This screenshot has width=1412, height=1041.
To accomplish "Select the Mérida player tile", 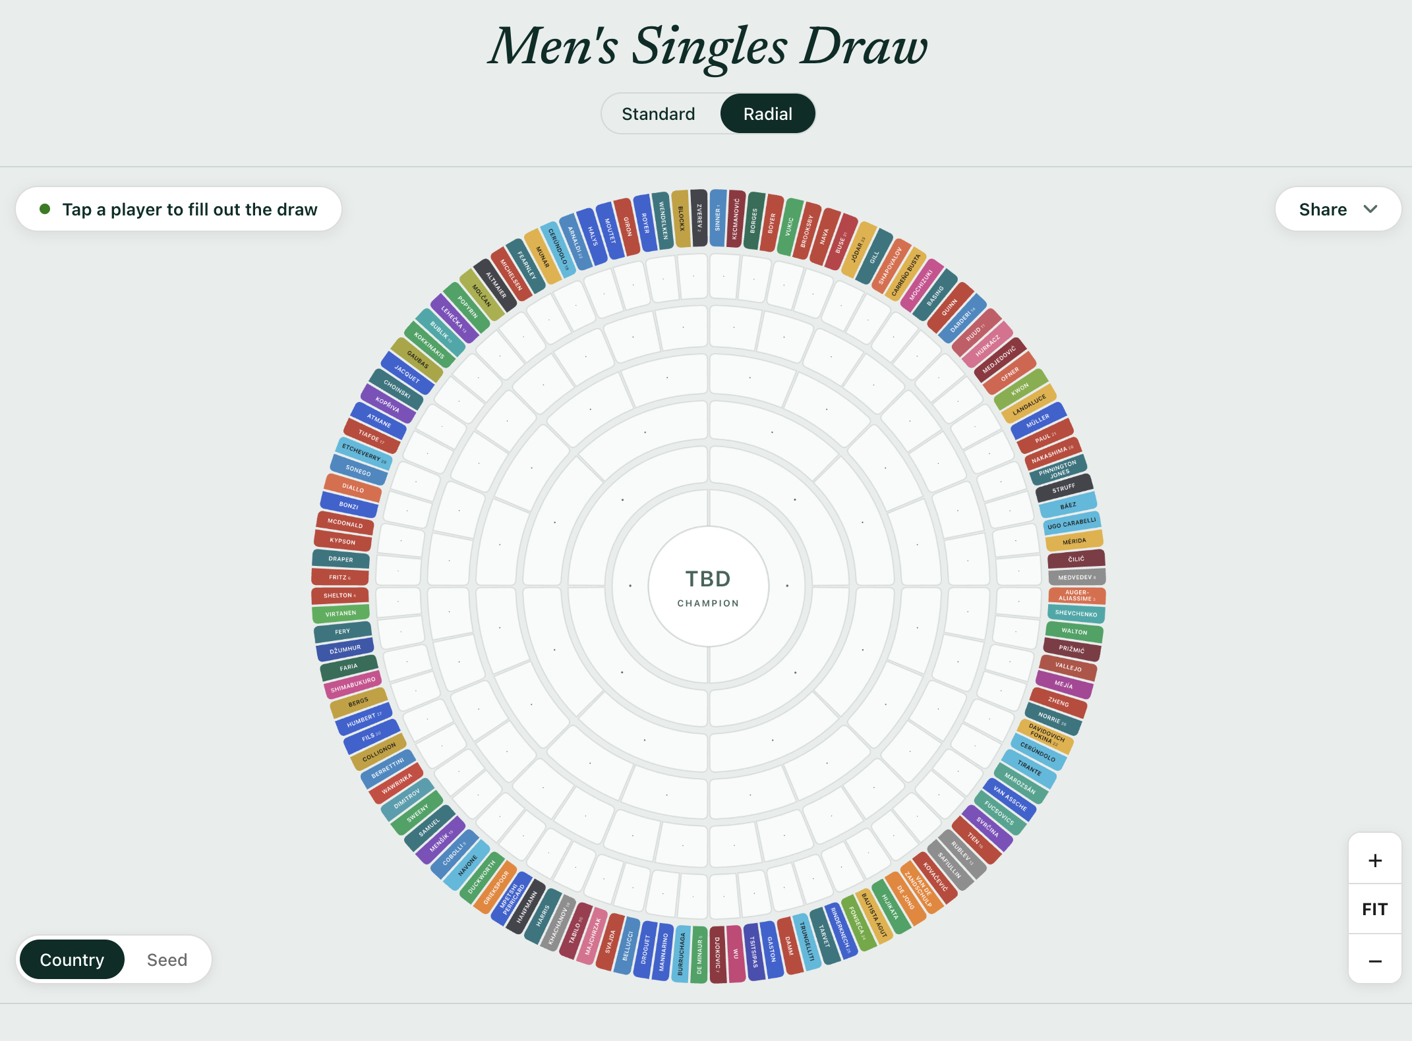I will click(x=1074, y=541).
